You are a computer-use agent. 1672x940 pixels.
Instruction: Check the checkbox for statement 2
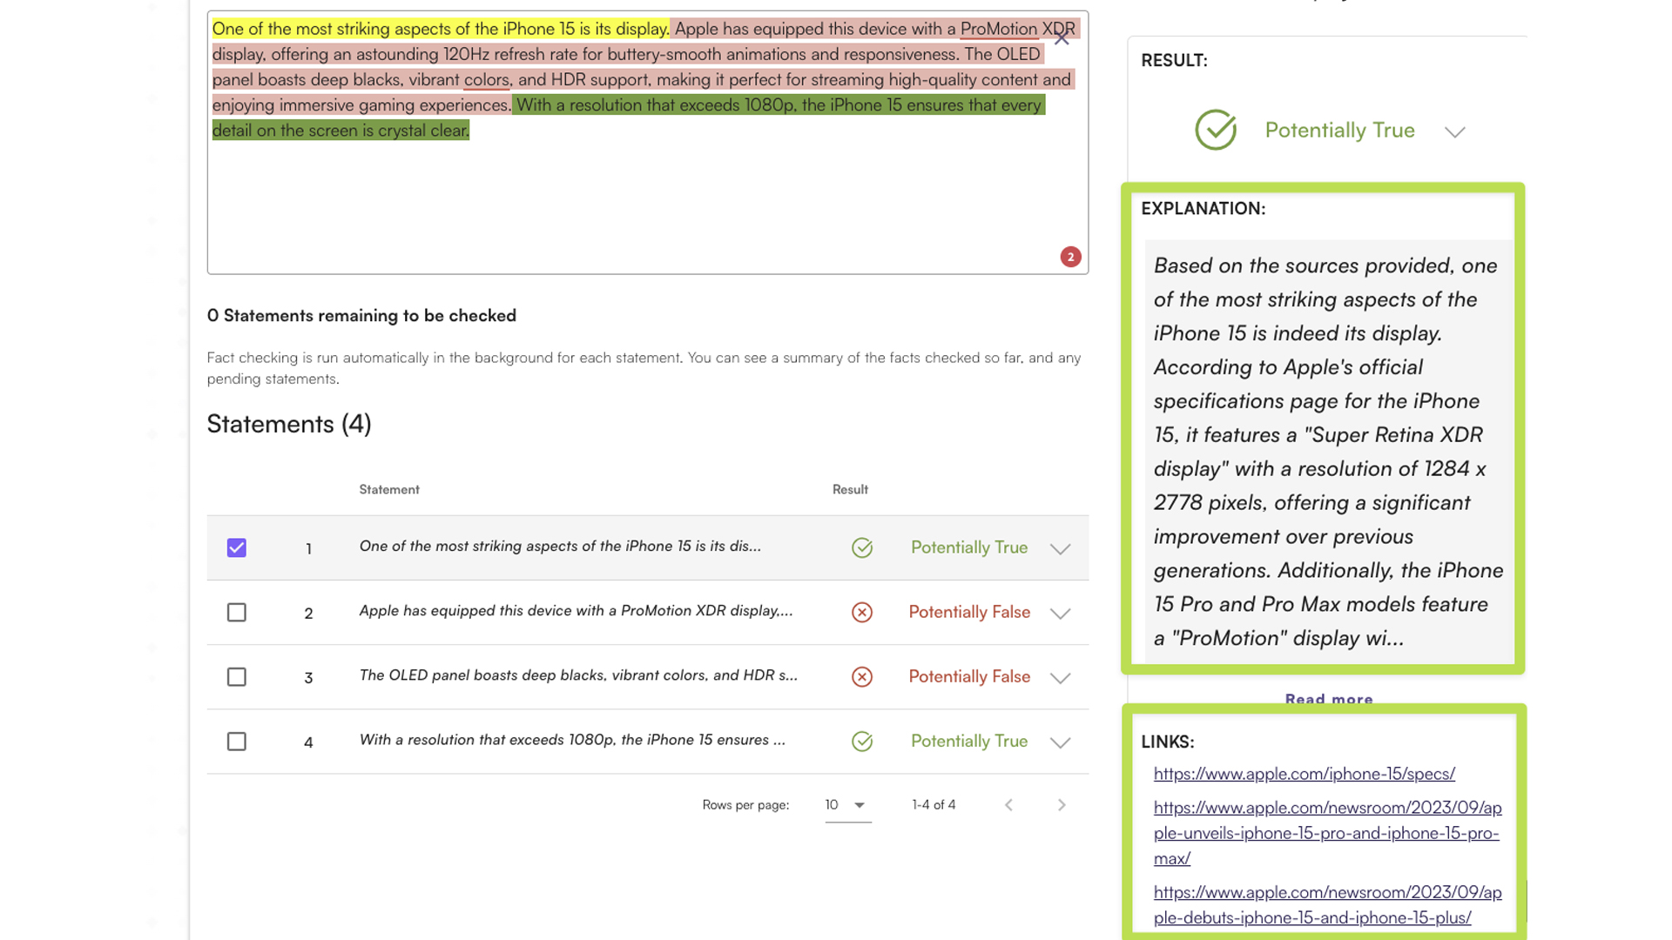tap(237, 612)
